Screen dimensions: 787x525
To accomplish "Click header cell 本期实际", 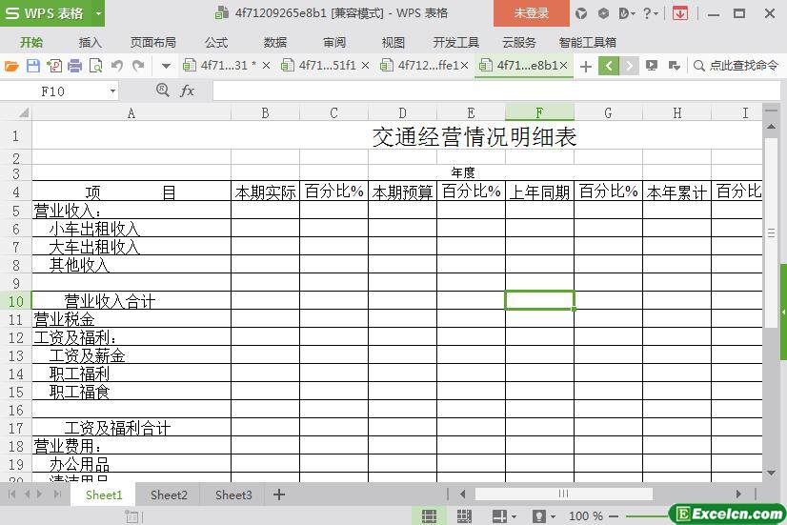I will (265, 192).
